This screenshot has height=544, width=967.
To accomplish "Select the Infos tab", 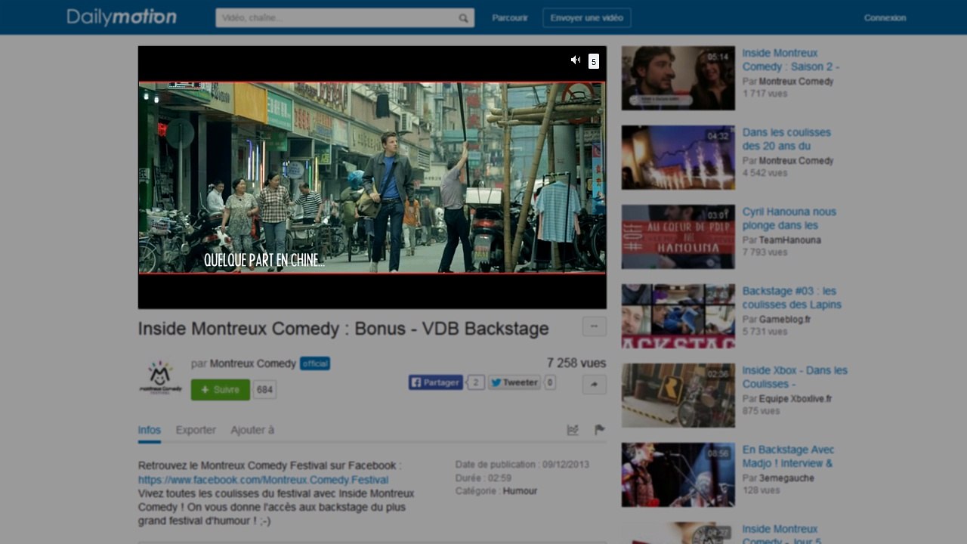I will click(x=150, y=430).
